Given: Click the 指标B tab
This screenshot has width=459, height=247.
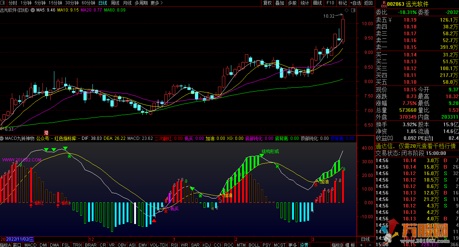Looking at the screenshot, I should coord(337,244).
